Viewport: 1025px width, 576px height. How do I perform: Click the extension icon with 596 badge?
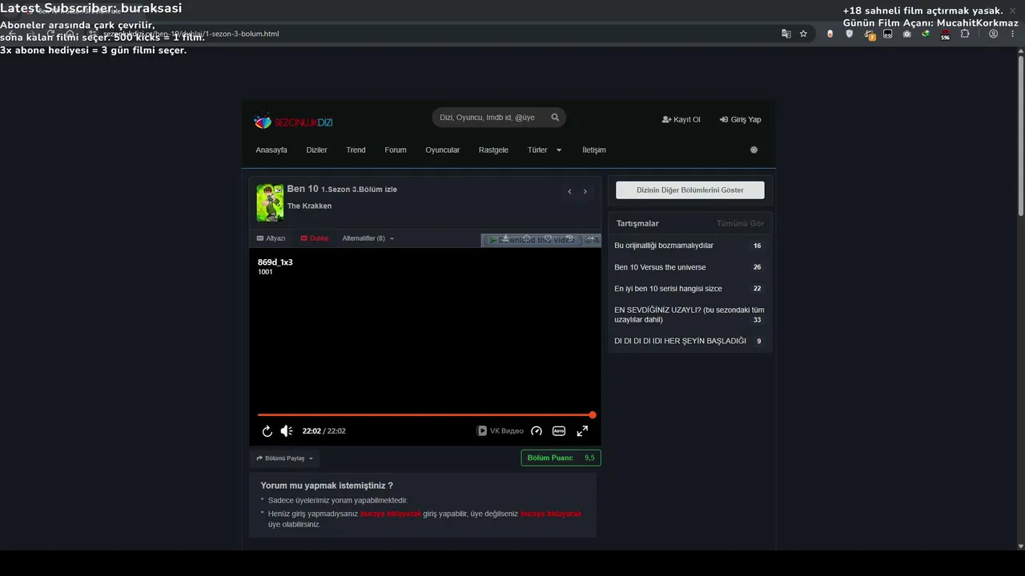[945, 34]
